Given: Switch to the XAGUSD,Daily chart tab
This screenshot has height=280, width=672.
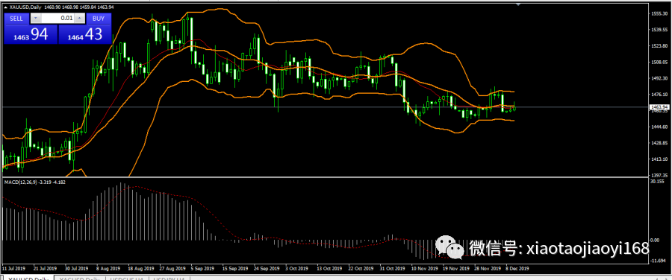Looking at the screenshot, I should click(x=79, y=279).
